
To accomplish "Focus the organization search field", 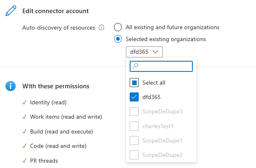I will [x=161, y=66].
